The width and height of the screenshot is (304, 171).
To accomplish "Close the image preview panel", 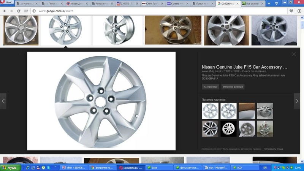I will click(x=294, y=54).
